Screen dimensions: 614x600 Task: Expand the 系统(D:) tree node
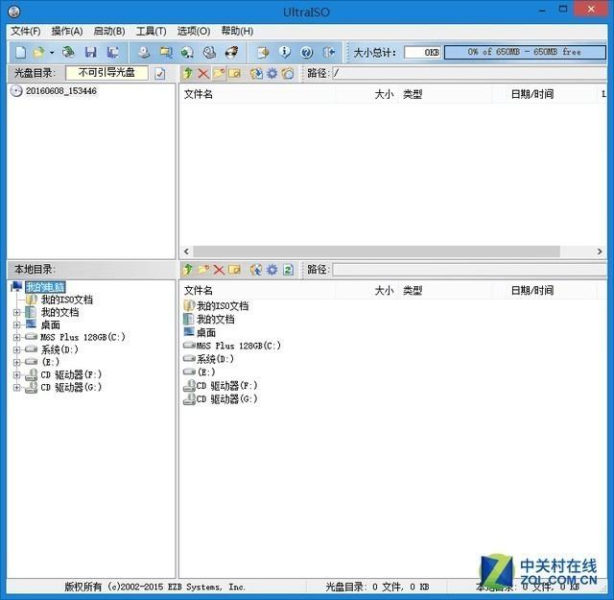[x=16, y=349]
